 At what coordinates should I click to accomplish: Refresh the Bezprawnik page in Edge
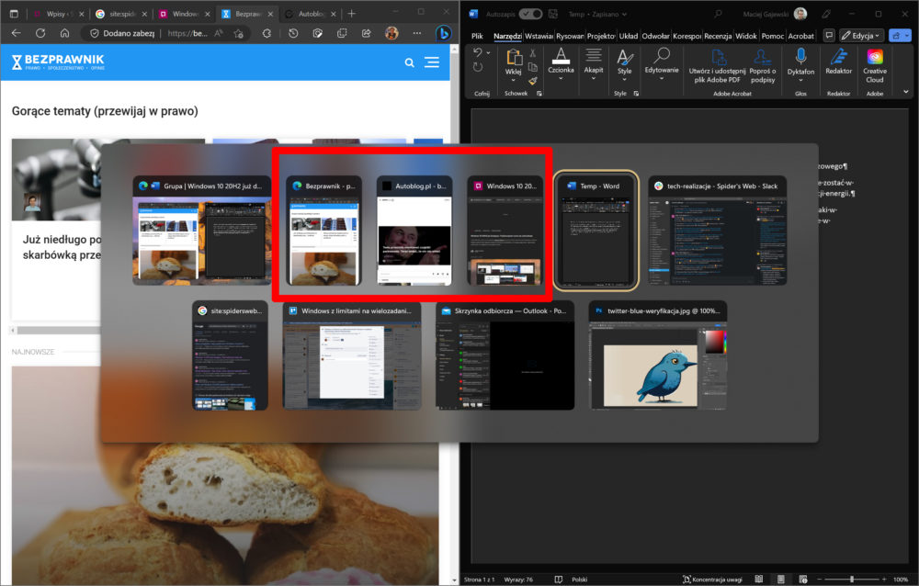point(40,33)
